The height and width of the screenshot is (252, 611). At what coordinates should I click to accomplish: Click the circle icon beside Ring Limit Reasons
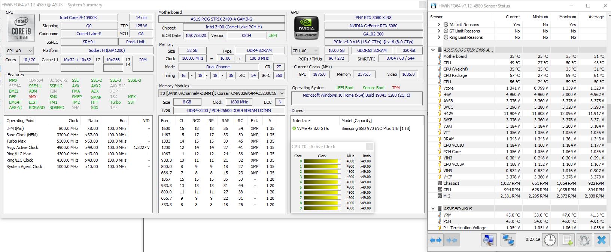(446, 37)
